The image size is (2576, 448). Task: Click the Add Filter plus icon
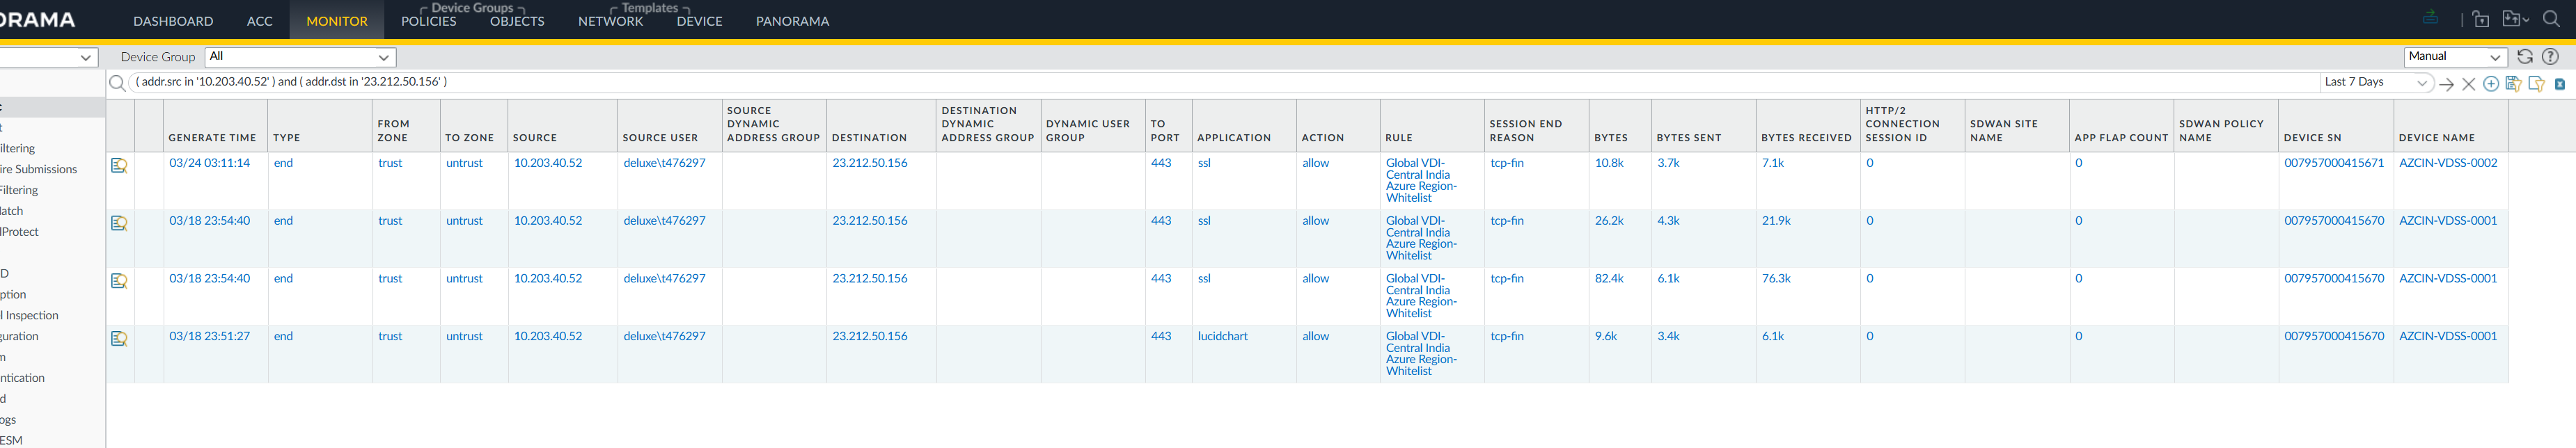[x=2491, y=84]
